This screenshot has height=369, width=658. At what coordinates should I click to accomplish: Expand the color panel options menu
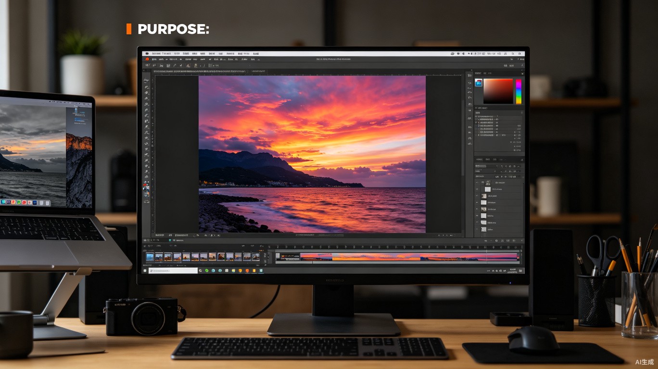[522, 74]
